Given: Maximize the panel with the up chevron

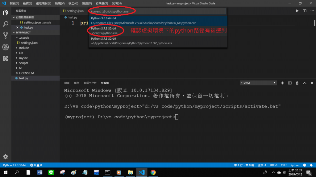Looking at the screenshot, I should 305,83.
